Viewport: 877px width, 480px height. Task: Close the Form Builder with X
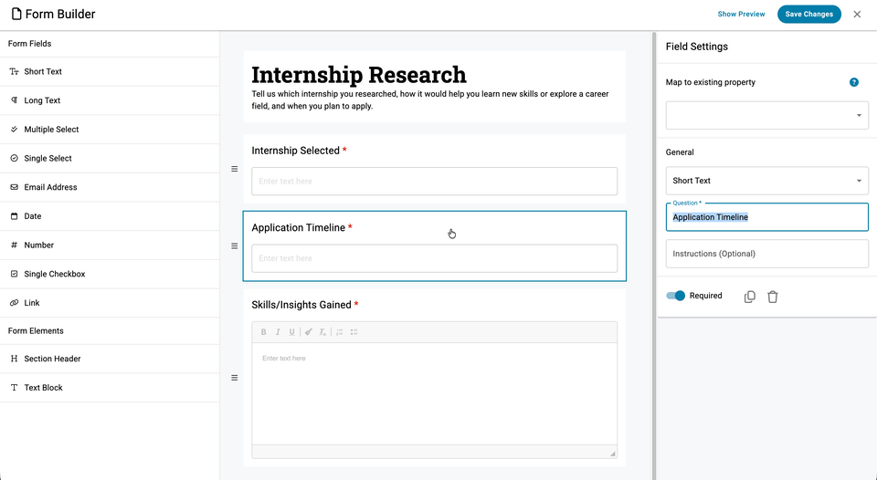tap(857, 15)
